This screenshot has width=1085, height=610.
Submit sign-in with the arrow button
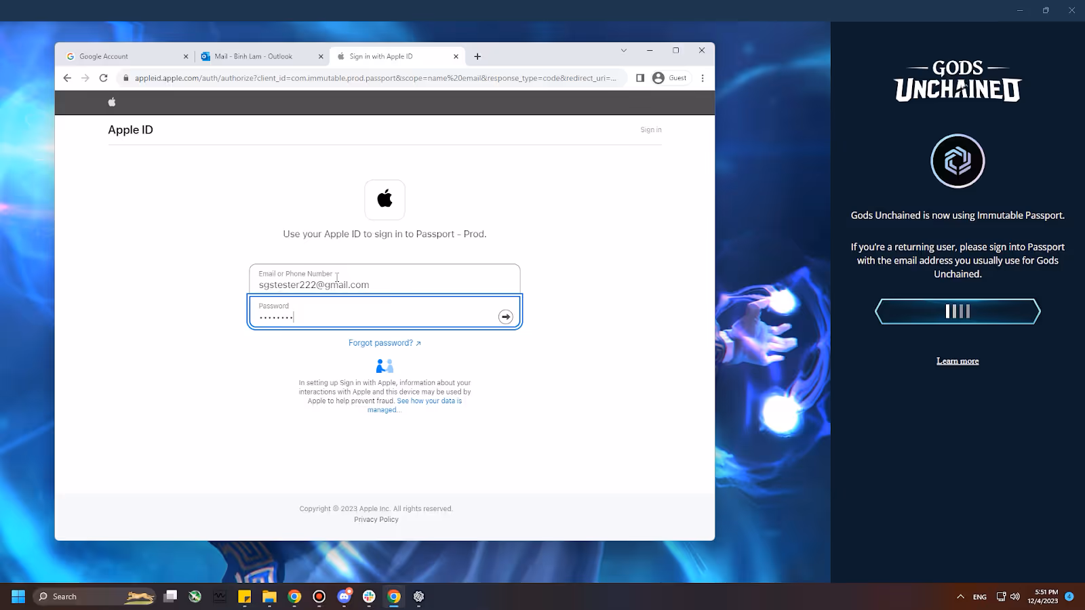506,317
